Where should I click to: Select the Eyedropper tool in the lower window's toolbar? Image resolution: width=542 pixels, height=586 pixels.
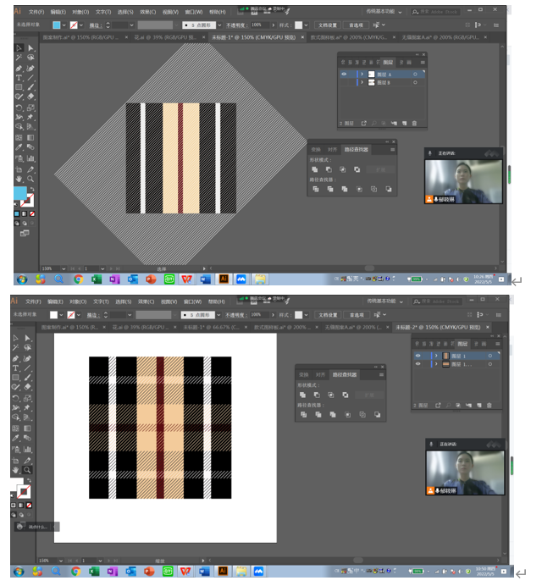coord(16,439)
